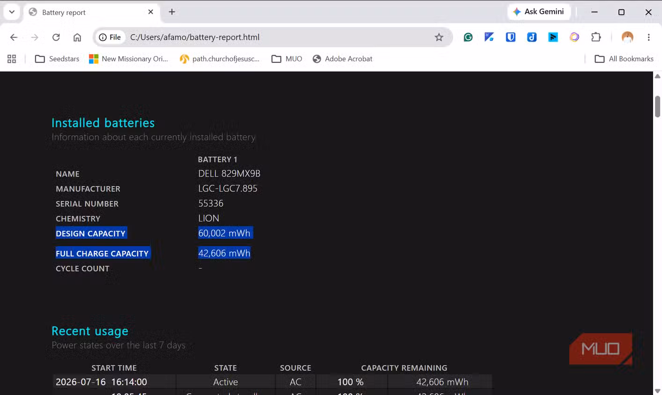Click the SERIAL NUMBER label

tap(87, 204)
